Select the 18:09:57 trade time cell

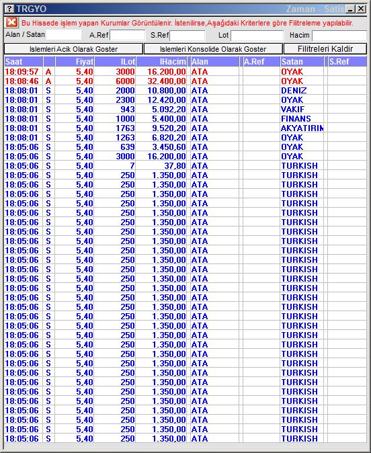tap(22, 72)
